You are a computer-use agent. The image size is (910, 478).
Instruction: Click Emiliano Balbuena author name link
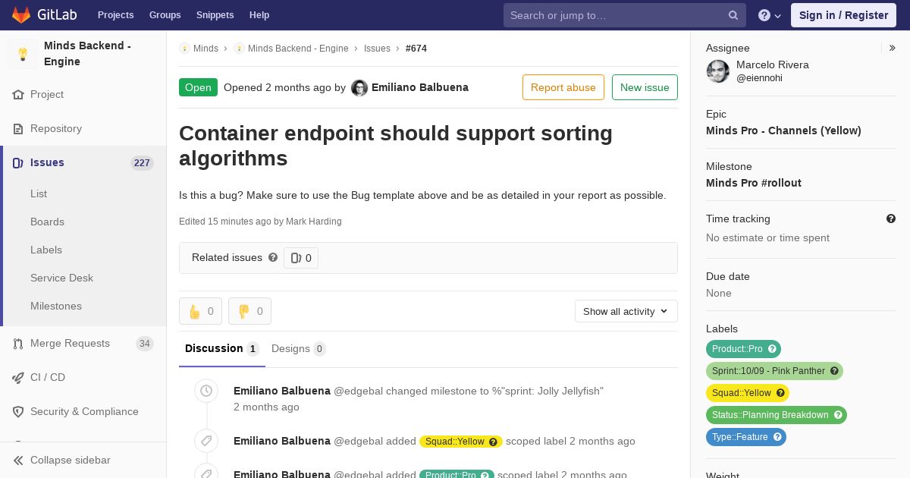[420, 87]
